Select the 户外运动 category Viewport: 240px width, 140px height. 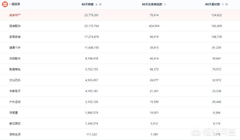[15, 102]
